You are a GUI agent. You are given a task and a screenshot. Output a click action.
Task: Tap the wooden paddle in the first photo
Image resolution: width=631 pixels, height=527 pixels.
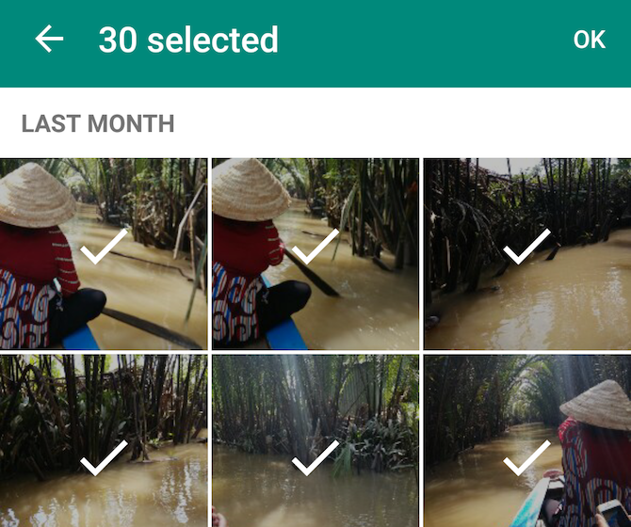point(155,329)
